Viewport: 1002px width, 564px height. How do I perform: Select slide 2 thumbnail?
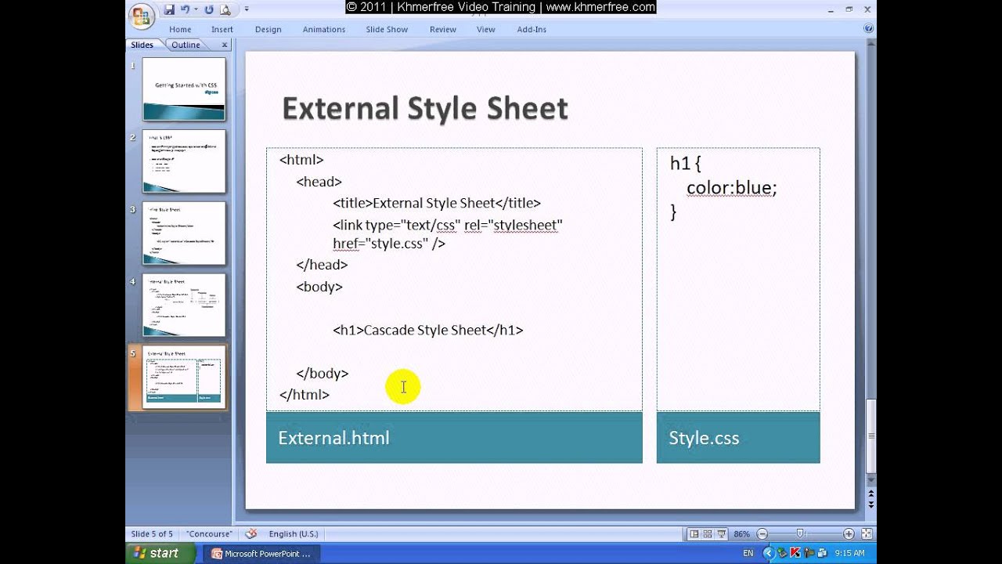(184, 161)
